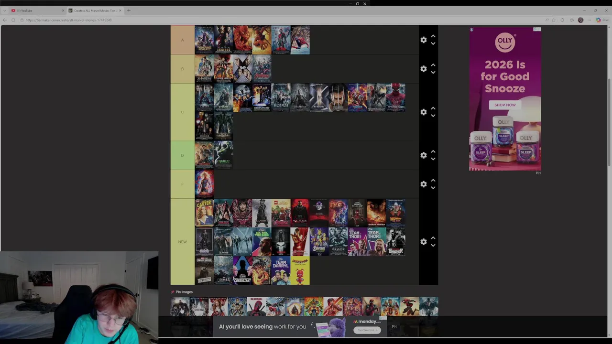Move tier B row down
The width and height of the screenshot is (612, 344).
point(433,72)
